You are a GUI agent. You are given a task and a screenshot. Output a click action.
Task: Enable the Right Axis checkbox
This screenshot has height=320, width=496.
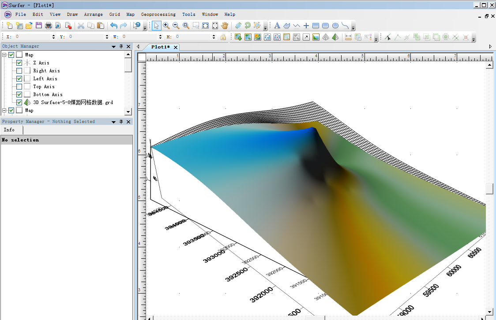point(19,71)
